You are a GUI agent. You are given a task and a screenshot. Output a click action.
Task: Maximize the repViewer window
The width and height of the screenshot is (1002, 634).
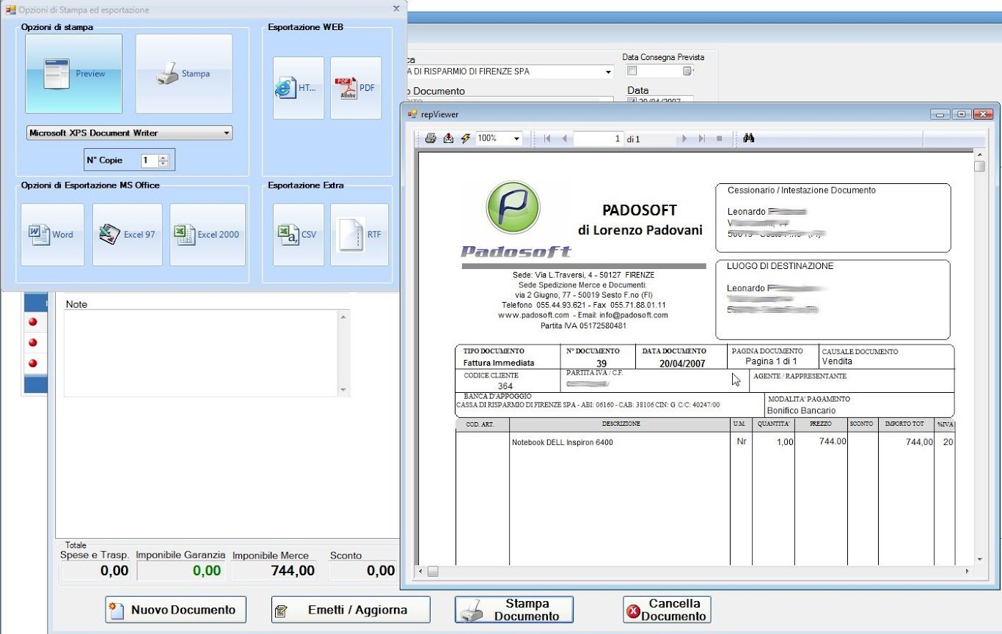(x=962, y=114)
